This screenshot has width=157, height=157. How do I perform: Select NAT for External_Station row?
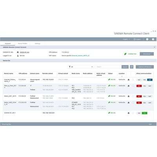point(150,80)
